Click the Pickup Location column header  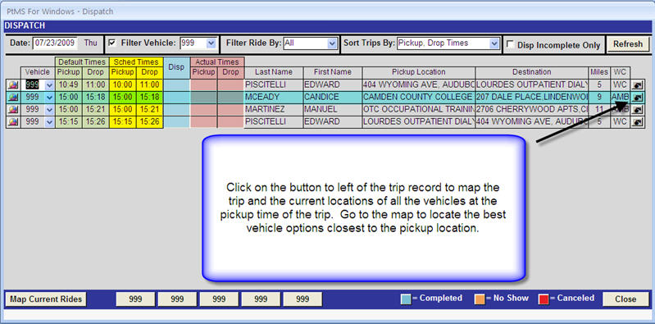(419, 72)
